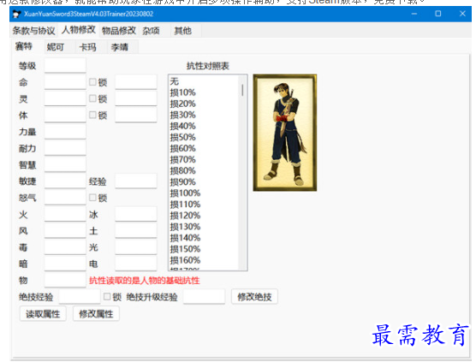Focus the 冰 resistance input field

click(136, 214)
